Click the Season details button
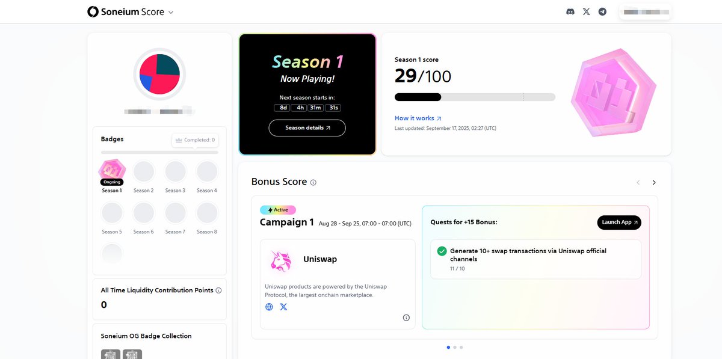Viewport: 722px width, 359px height. point(307,128)
